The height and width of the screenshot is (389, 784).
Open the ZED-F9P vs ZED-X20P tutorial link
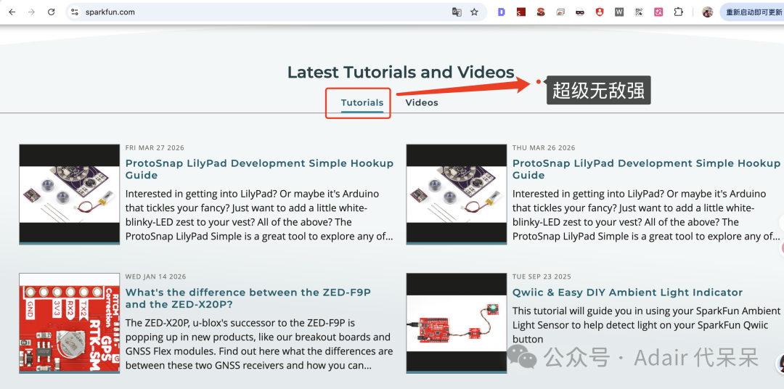coord(248,298)
